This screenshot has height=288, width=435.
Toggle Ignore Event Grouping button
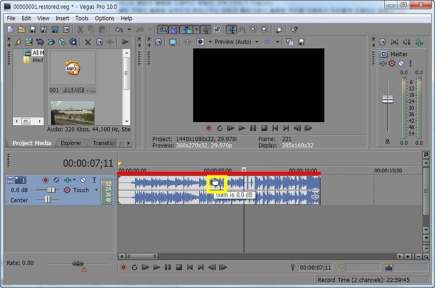[217, 30]
